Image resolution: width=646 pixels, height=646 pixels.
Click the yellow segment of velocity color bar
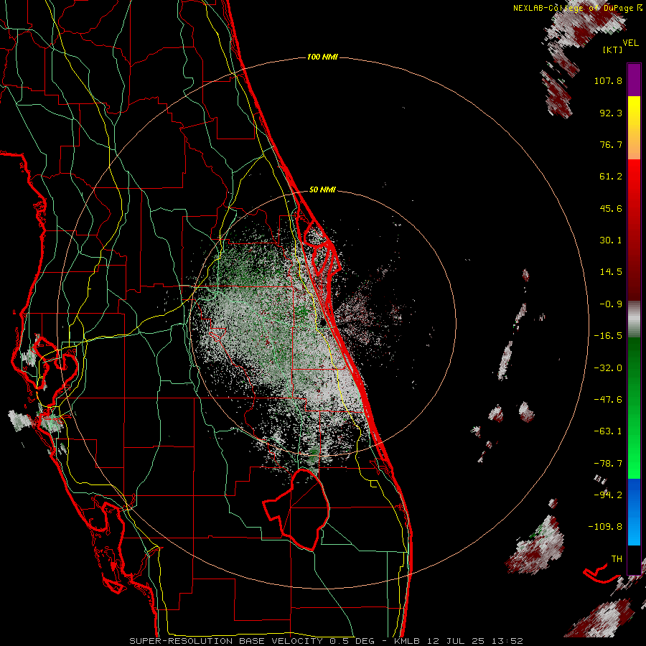(634, 111)
